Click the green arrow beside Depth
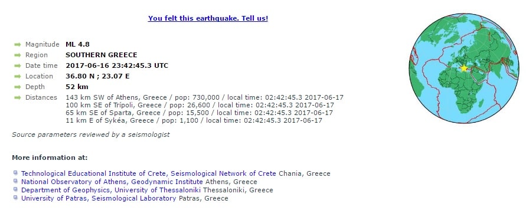This screenshot has width=526, height=223. tap(18, 87)
